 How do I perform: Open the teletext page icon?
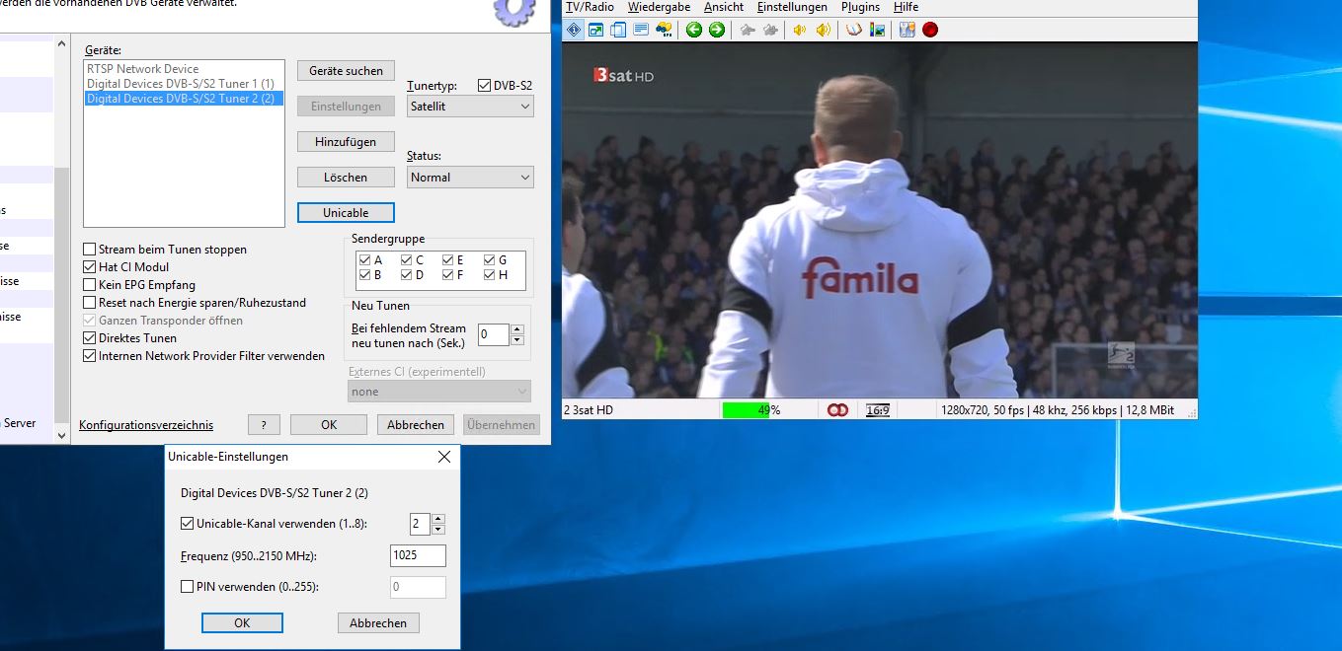point(641,30)
